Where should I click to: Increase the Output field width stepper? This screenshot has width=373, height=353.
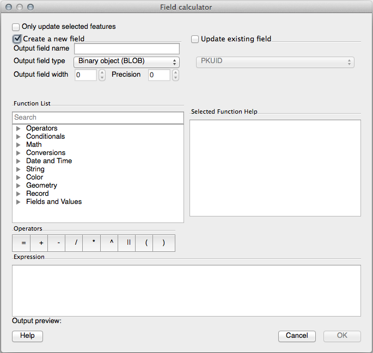[x=102, y=72]
